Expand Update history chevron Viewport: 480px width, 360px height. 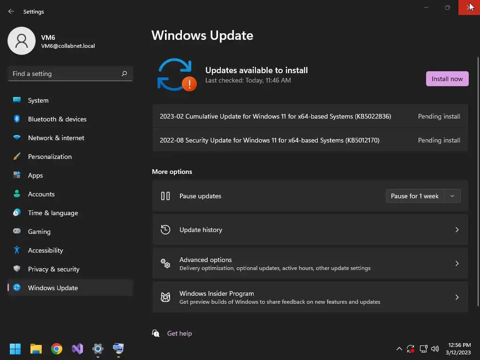[x=457, y=230]
